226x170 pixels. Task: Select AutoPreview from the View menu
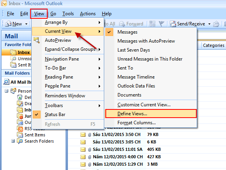(68, 40)
